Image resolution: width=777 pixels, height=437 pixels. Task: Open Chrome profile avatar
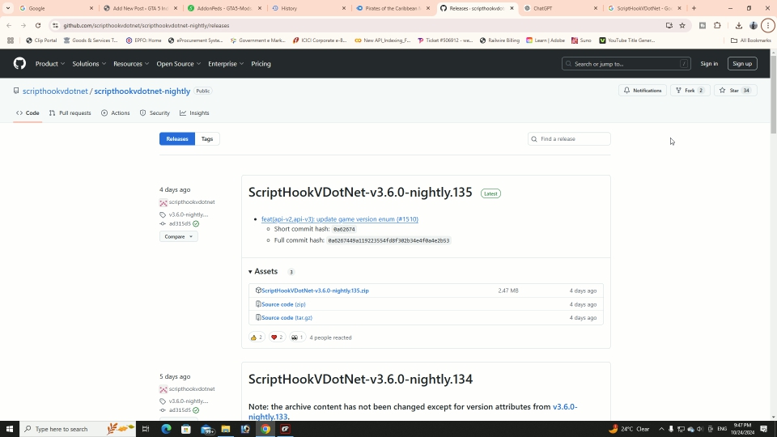(754, 25)
